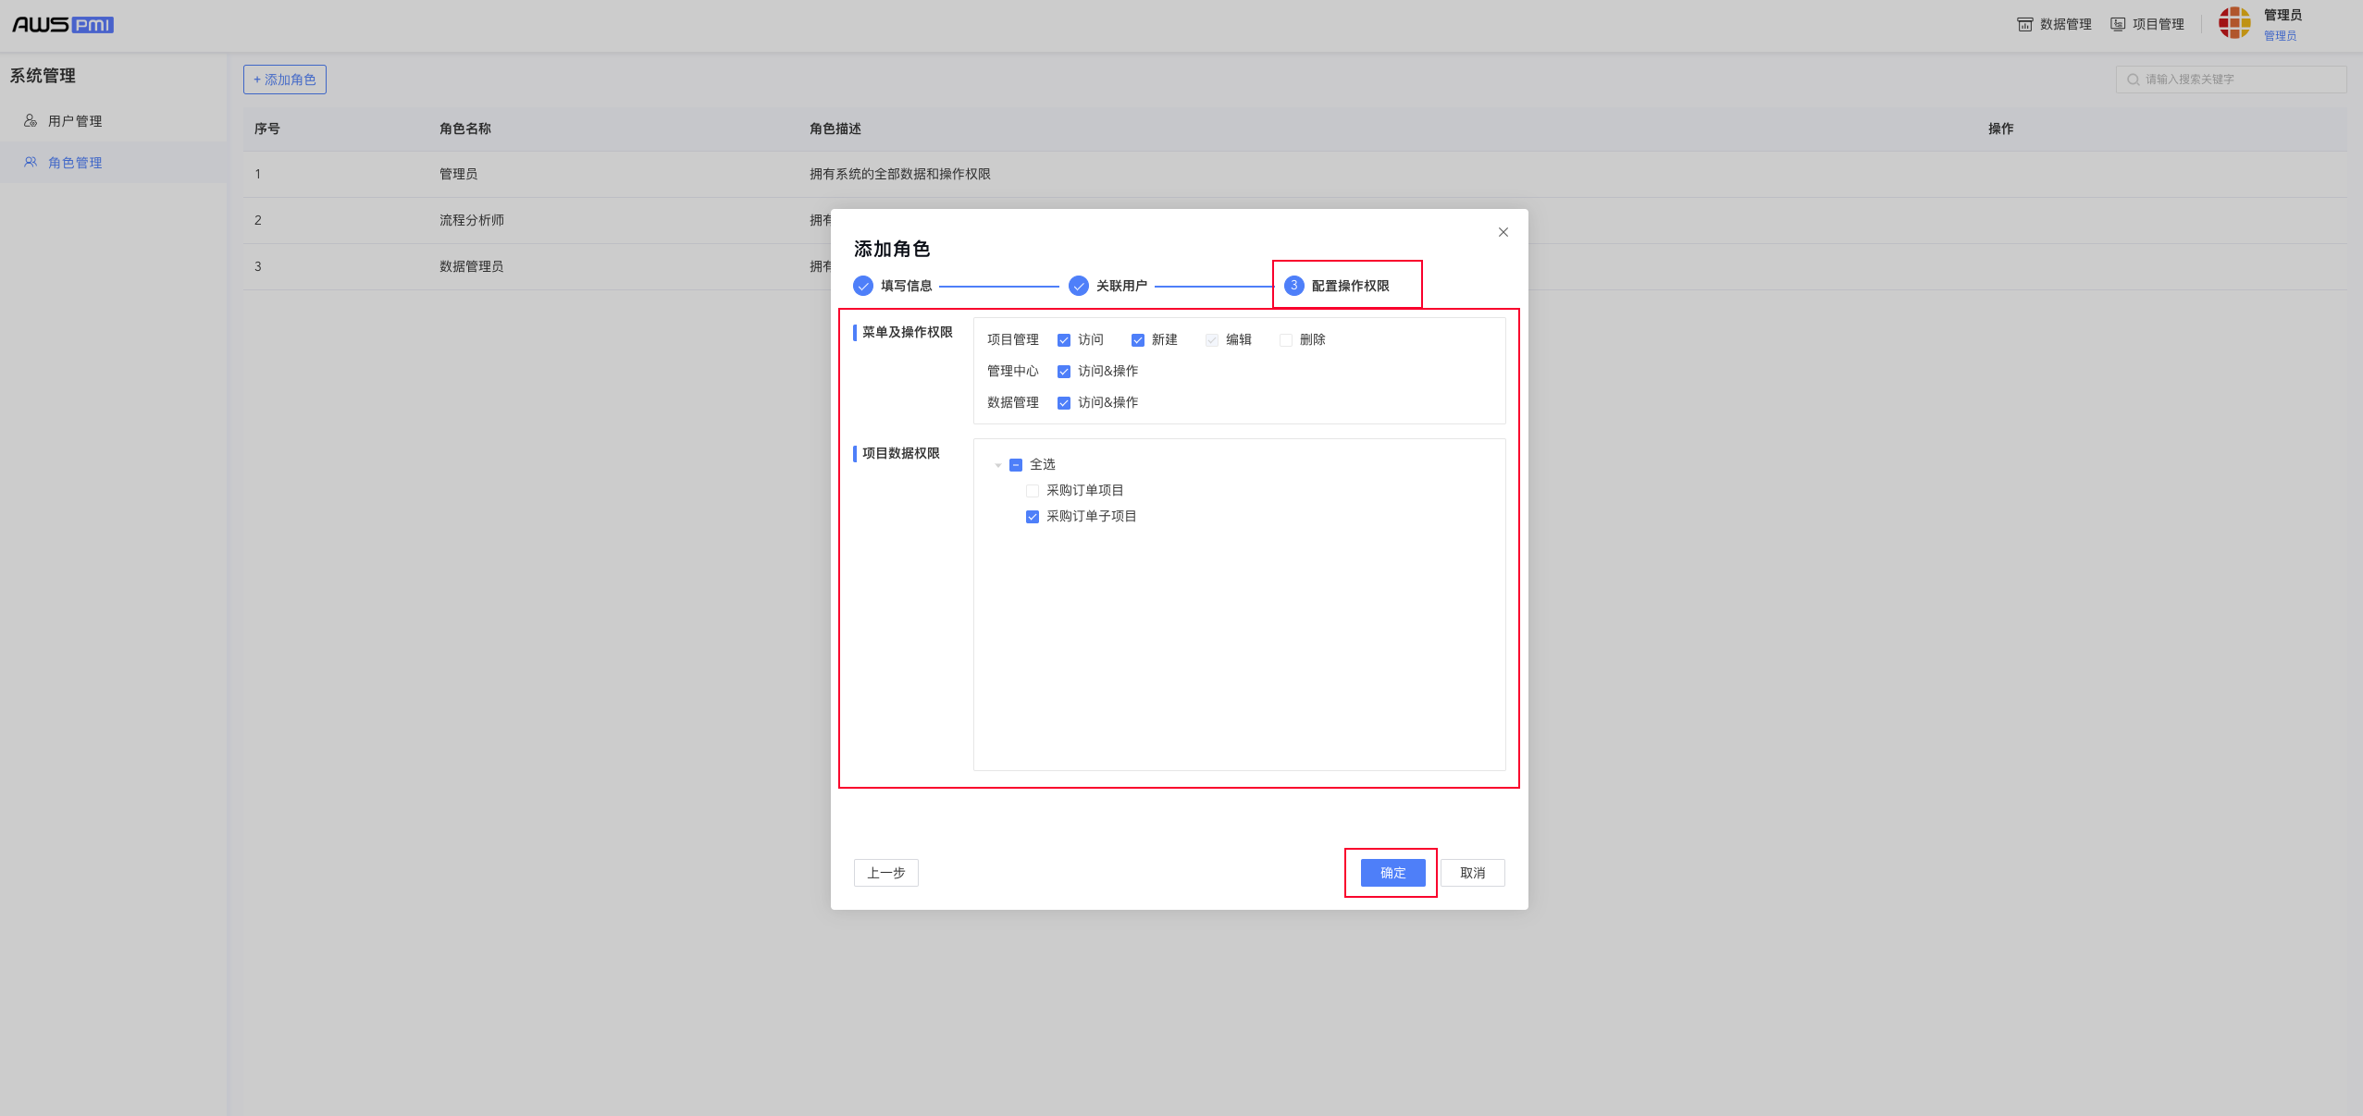
Task: Open 项目管理 in top navigation
Action: [2146, 24]
